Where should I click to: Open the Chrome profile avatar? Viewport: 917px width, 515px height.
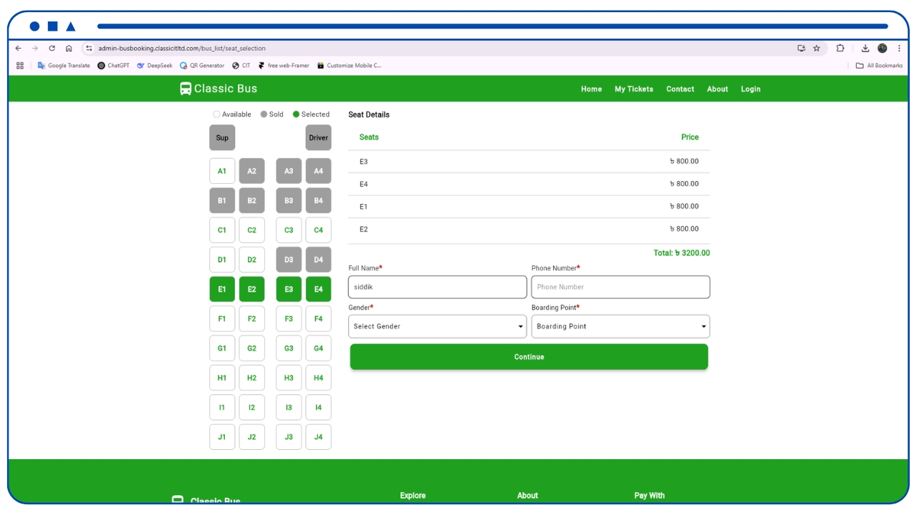pyautogui.click(x=883, y=49)
